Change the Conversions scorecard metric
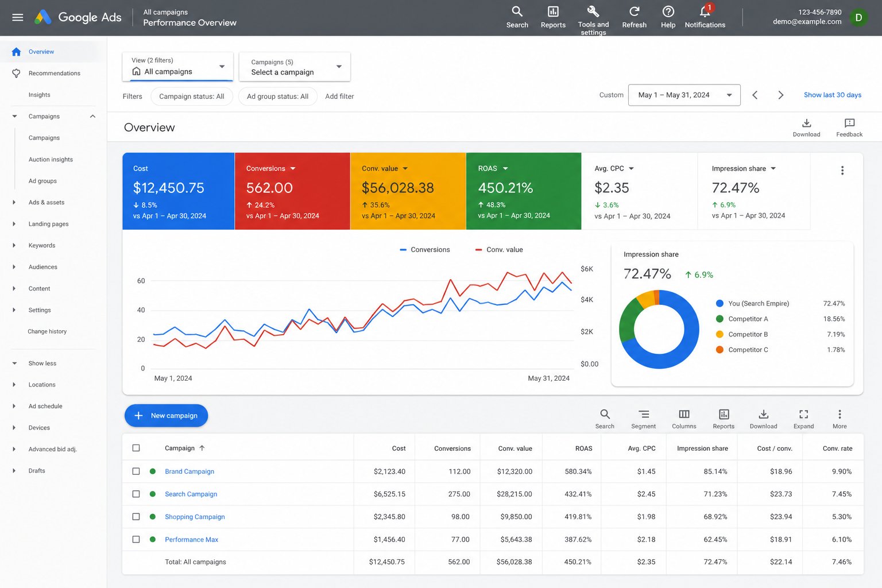 pos(293,169)
